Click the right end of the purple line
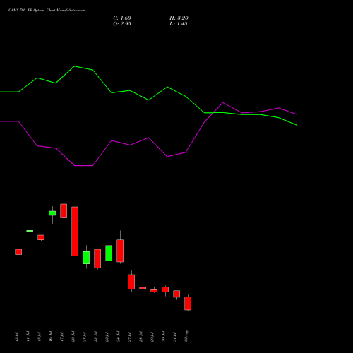The width and height of the screenshot is (353, 353). [297, 114]
